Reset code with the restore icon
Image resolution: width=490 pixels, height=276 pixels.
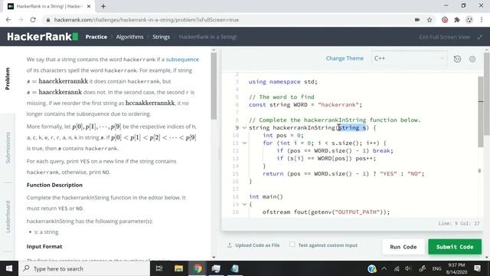click(x=457, y=58)
